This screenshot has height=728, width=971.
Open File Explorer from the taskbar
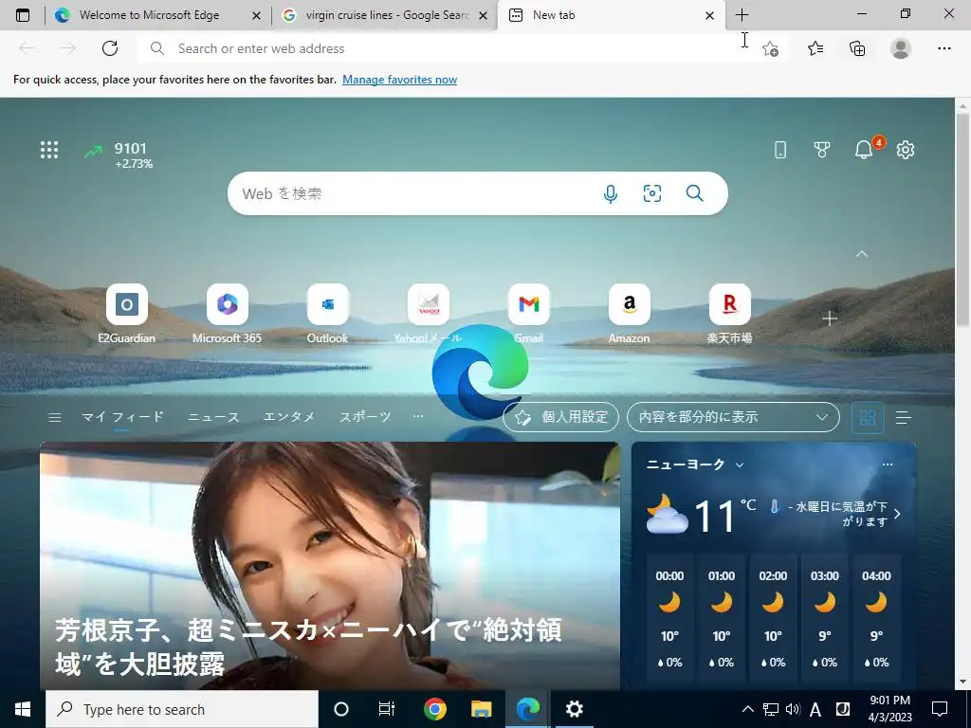coord(481,709)
